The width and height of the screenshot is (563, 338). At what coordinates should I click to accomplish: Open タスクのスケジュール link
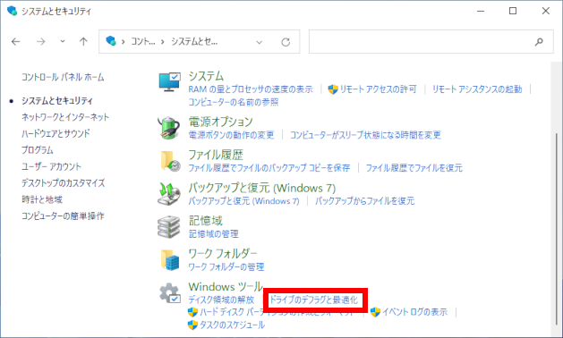click(x=233, y=325)
